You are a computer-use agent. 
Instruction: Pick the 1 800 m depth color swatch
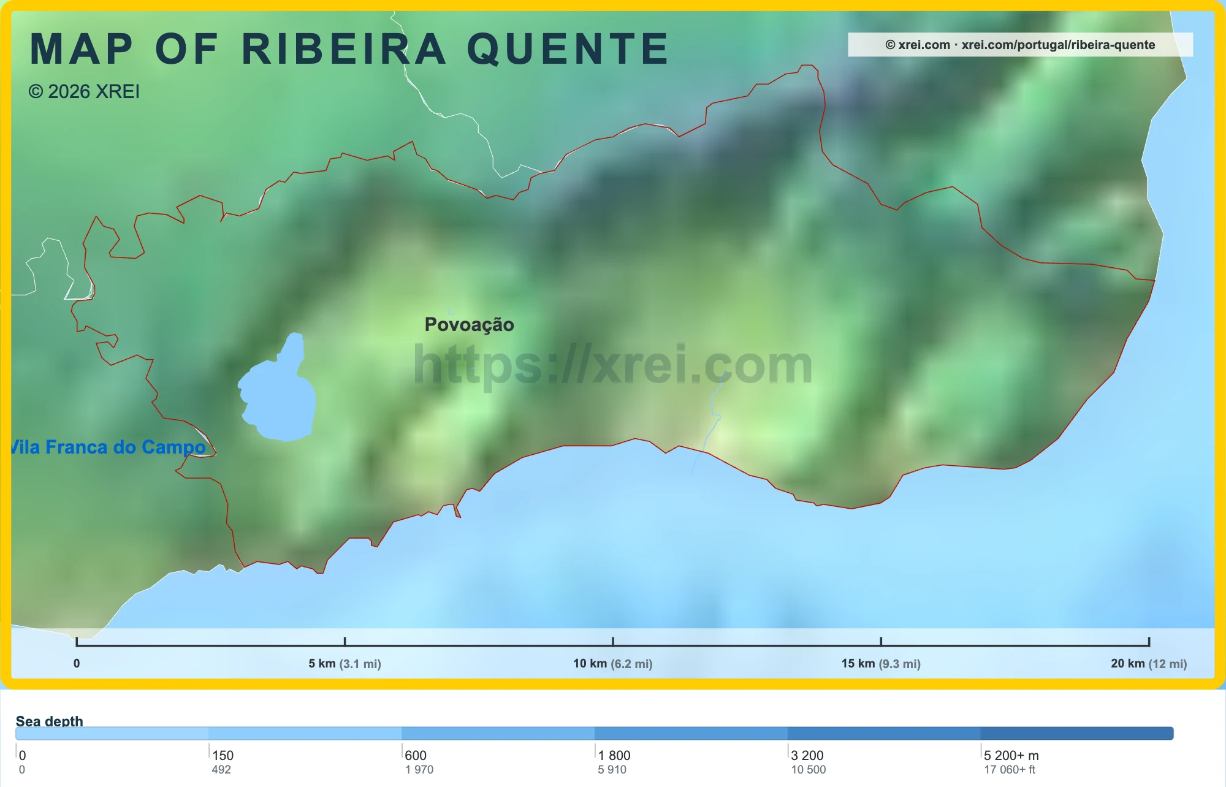(x=691, y=734)
